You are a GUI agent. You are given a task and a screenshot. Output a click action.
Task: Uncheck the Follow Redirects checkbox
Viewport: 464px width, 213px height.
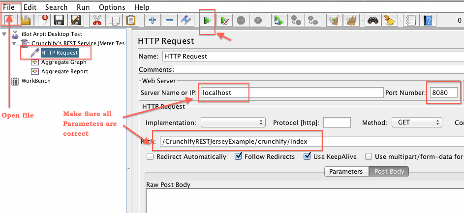239,157
